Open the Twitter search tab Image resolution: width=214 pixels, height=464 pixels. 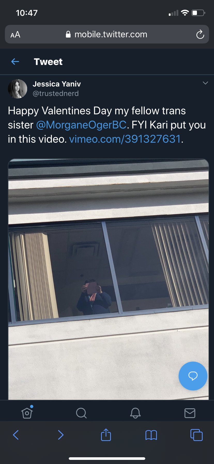pyautogui.click(x=81, y=413)
